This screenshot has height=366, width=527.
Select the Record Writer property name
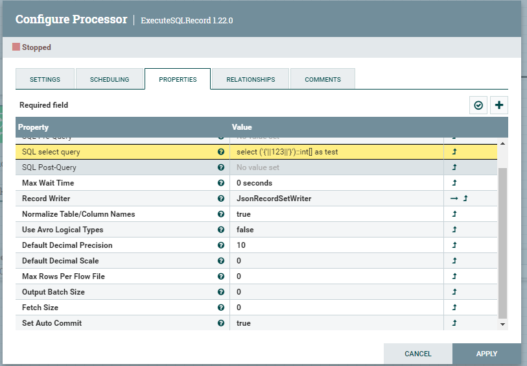point(46,199)
